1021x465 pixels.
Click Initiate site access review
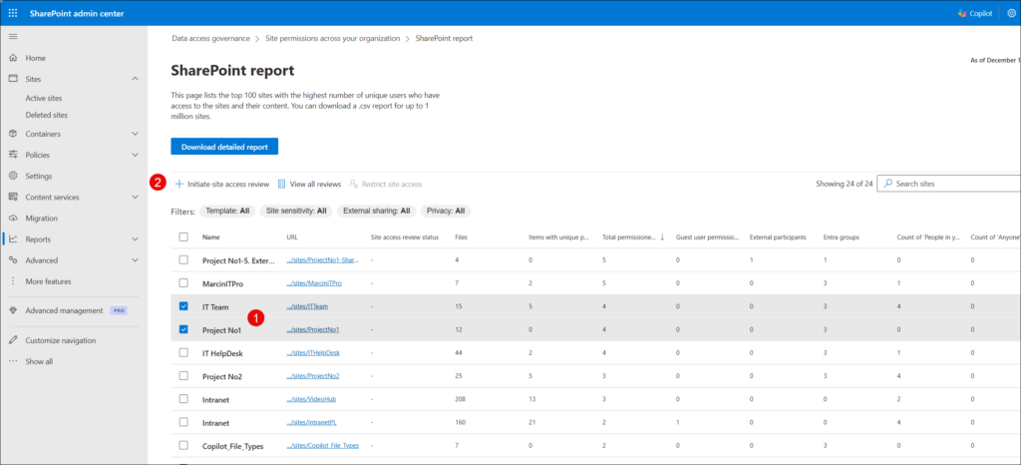click(222, 185)
